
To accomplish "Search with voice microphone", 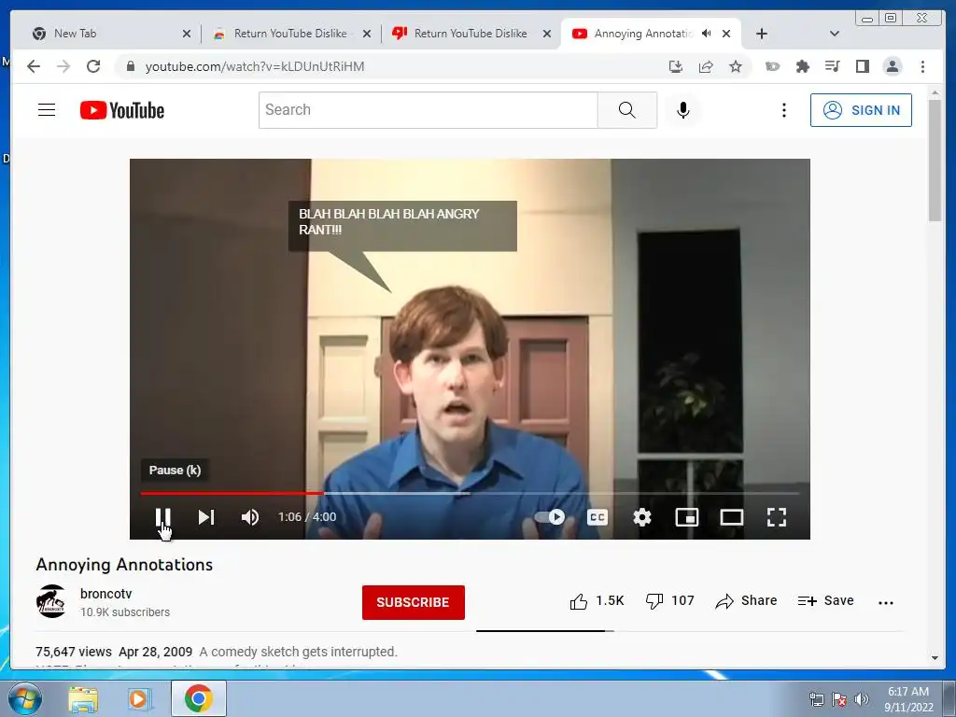I will (x=682, y=110).
